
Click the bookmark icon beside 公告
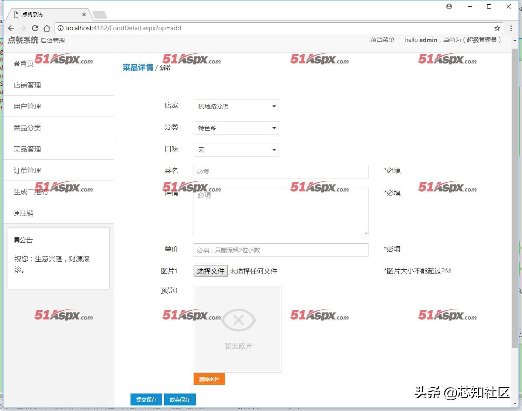(x=16, y=240)
